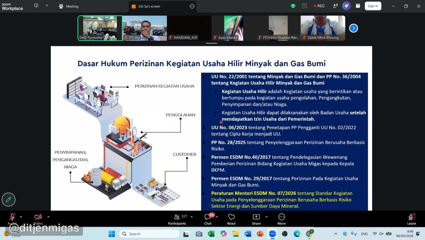Screen dimensions: 425x240
Task: Open the React emoji menu
Action: [x=231, y=219]
